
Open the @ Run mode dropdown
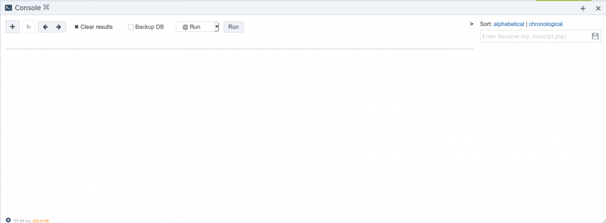pyautogui.click(x=197, y=27)
